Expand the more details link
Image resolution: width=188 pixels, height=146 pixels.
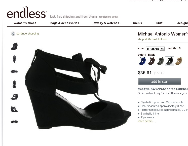pyautogui.click(x=147, y=121)
